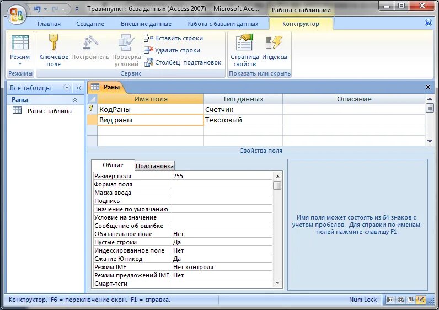
Task: Click the Undo icon in quick access toolbar
Action: pyautogui.click(x=37, y=9)
